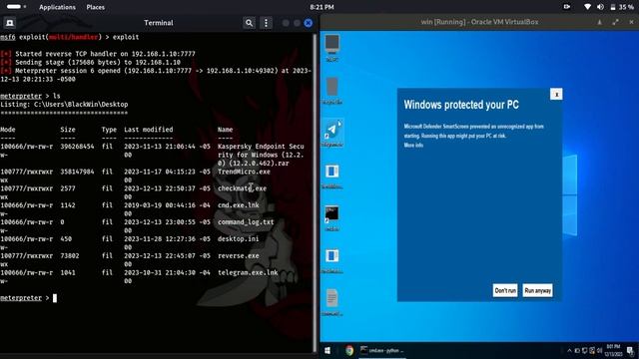This screenshot has width=639, height=359.
Task: Open Chrome from the Windows taskbar
Action: [x=349, y=350]
